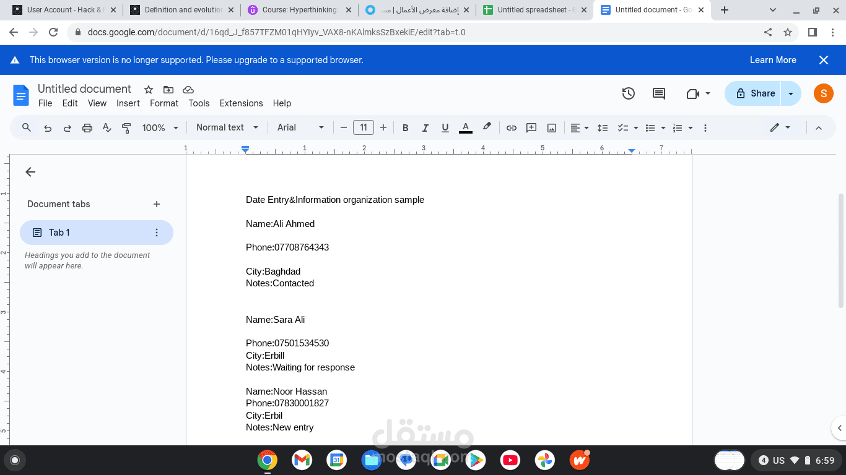Insert a checklist

point(623,128)
